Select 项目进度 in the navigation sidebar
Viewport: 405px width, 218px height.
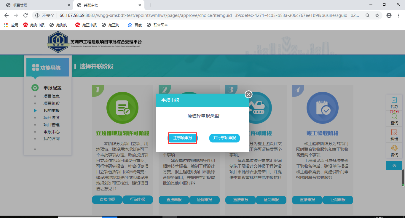[51, 118]
